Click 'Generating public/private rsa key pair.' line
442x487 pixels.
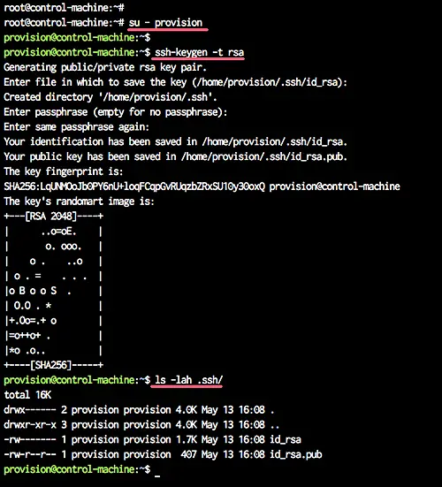tap(105, 67)
